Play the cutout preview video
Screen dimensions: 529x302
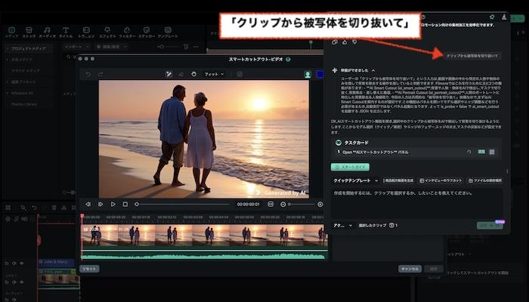113,205
